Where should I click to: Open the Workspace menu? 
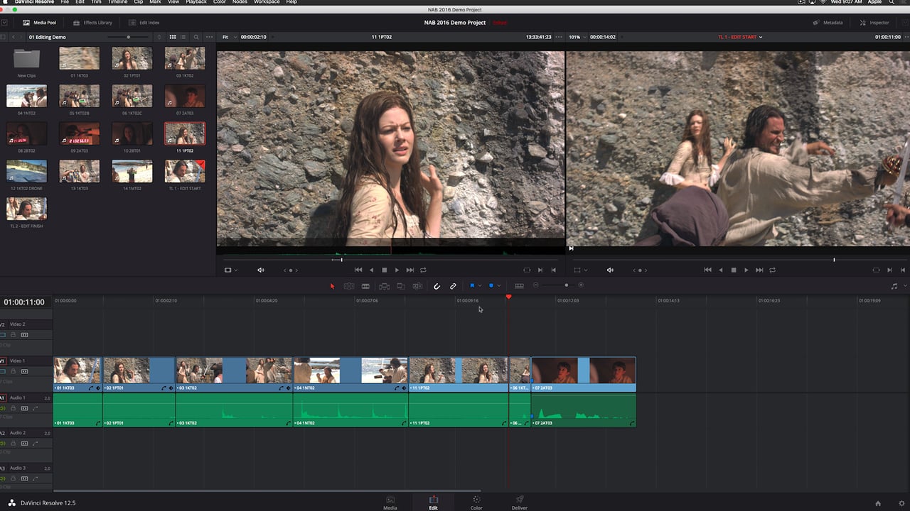pyautogui.click(x=266, y=2)
